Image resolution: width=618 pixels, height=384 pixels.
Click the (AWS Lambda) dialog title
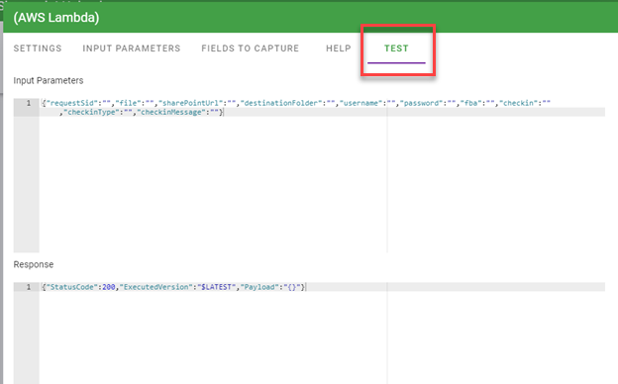tap(56, 18)
